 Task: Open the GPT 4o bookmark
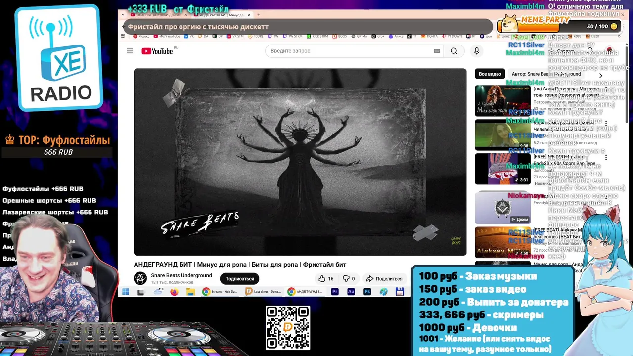[359, 36]
